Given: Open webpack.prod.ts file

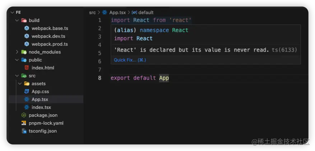Looking at the screenshot, I should point(50,44).
